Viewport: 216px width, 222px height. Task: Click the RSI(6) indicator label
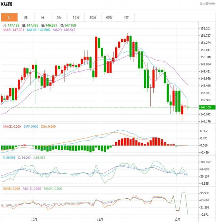(x=11, y=189)
